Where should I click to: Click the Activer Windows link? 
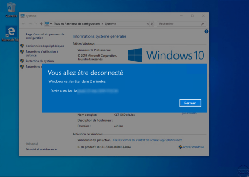pyautogui.click(x=193, y=147)
